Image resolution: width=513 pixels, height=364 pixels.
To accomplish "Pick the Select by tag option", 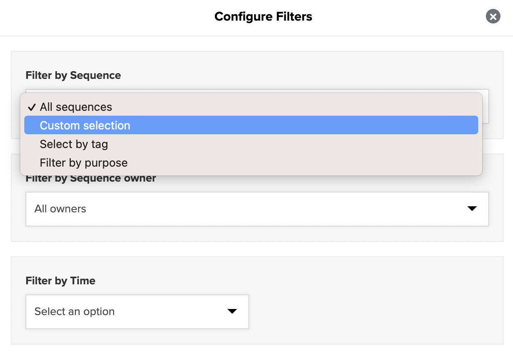I will (251, 144).
